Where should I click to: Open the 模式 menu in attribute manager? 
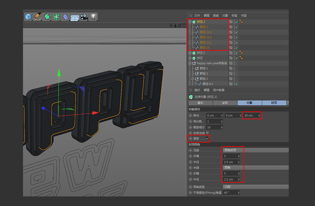tap(197, 90)
